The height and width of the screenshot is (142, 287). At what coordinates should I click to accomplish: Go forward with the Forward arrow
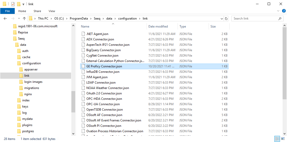[13, 18]
